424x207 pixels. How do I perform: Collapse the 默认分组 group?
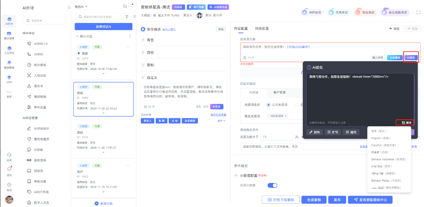(x=77, y=36)
